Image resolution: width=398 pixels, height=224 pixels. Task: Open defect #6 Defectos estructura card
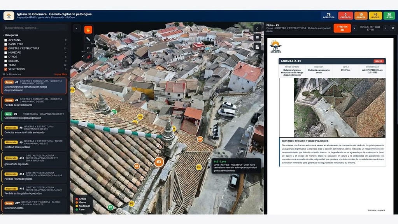(x=34, y=129)
